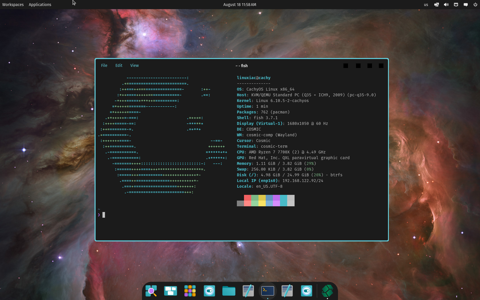Open the View menu in terminal
Viewport: 480px width, 300px height.
pos(134,65)
